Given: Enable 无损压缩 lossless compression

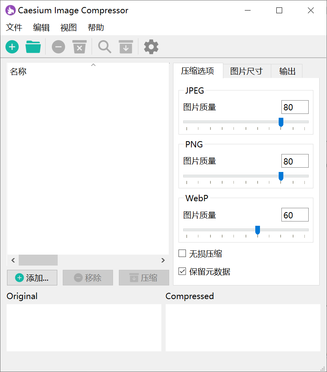Looking at the screenshot, I should [182, 253].
